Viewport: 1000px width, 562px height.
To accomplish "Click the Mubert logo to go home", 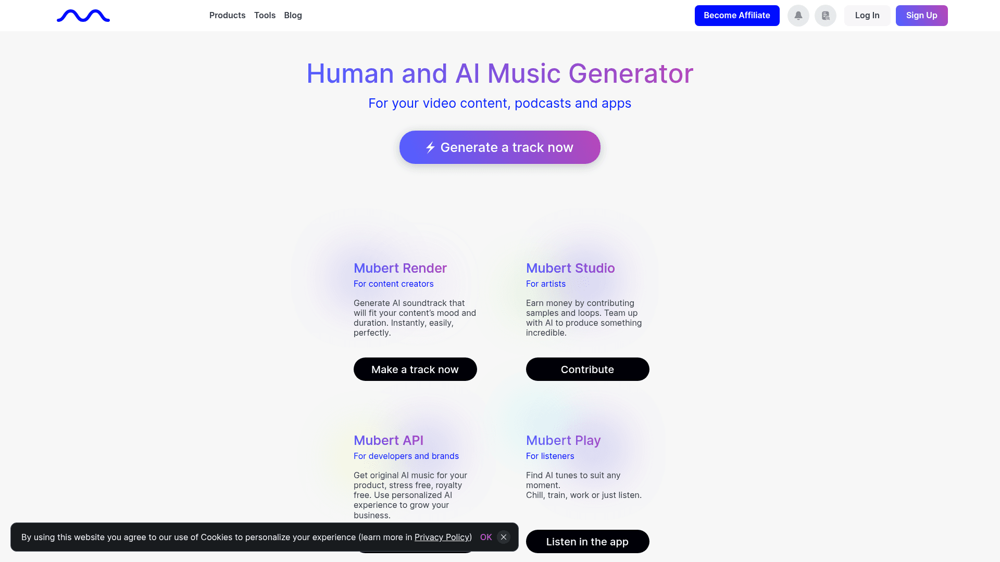I will click(x=83, y=16).
